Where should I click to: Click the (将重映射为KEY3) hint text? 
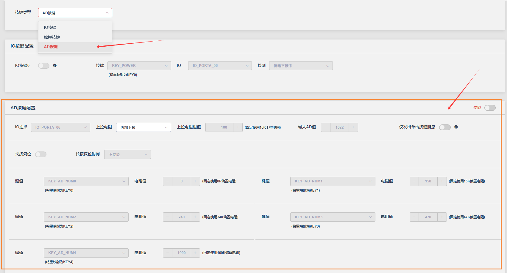coord(306,226)
